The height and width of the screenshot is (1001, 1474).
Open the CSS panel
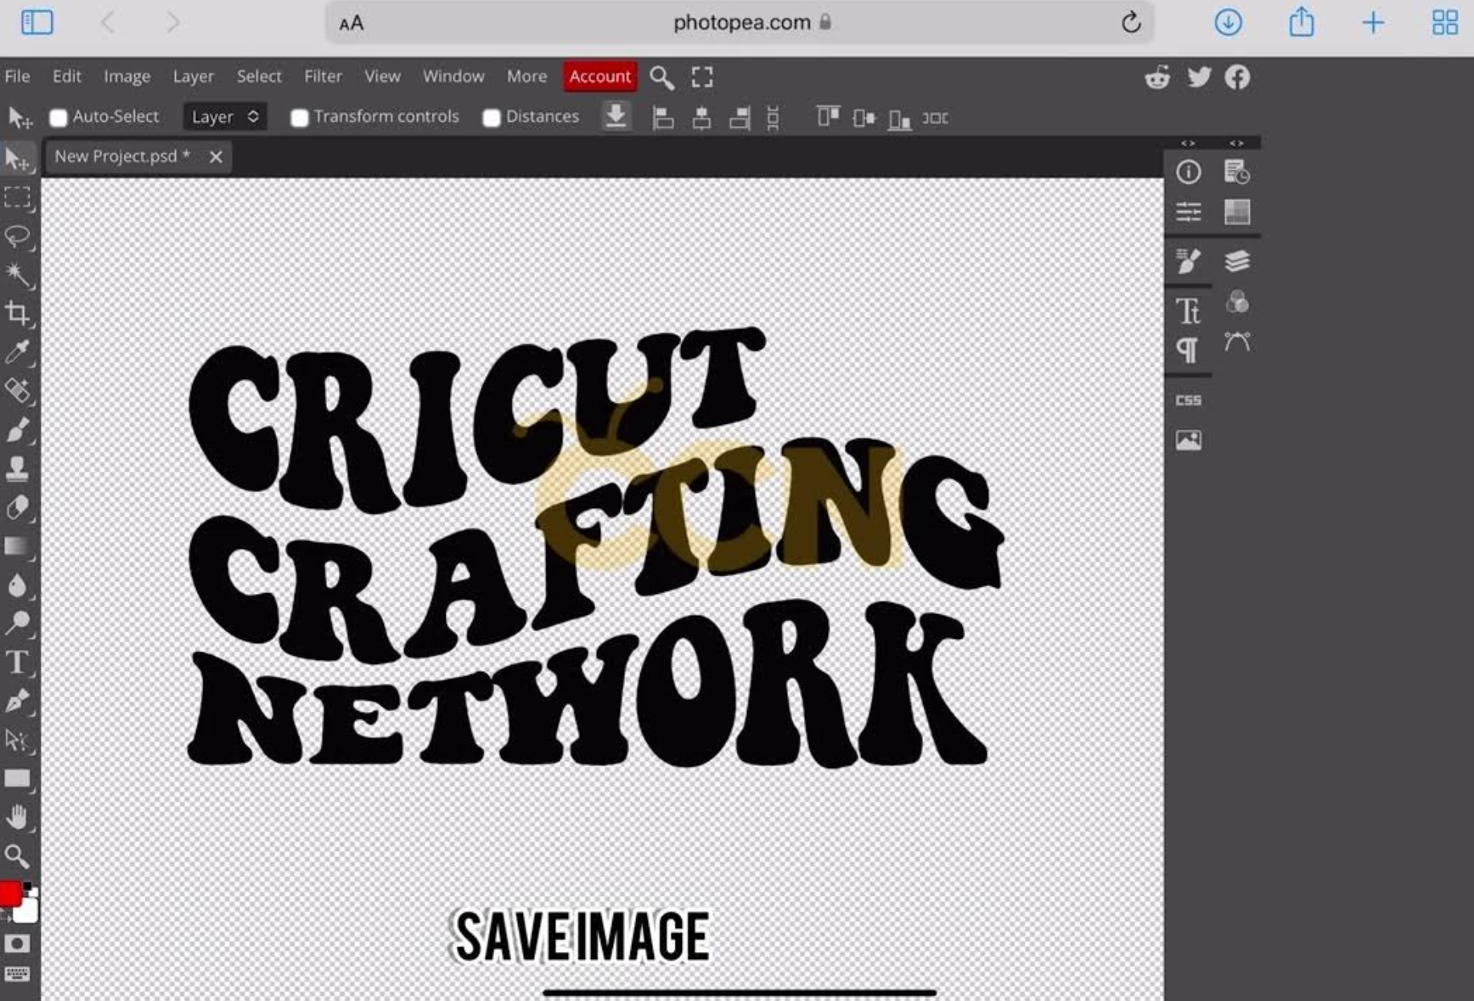click(x=1188, y=400)
